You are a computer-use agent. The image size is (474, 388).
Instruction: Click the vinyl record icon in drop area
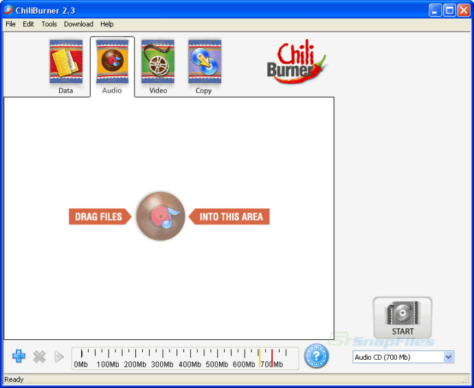161,216
